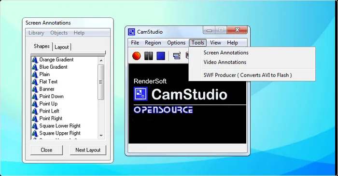The image size is (338, 176).
Task: Click the shapes list scrollbar thumb
Action: (x=101, y=82)
